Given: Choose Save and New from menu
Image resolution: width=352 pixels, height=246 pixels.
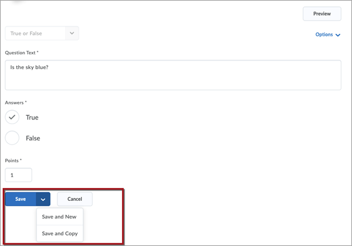Looking at the screenshot, I should click(60, 217).
